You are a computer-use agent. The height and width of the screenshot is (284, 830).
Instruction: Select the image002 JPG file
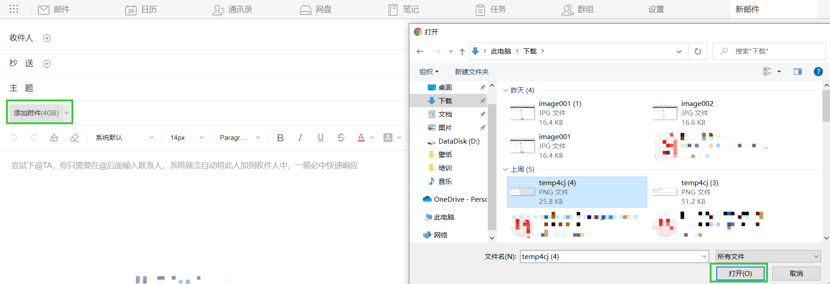tap(719, 113)
